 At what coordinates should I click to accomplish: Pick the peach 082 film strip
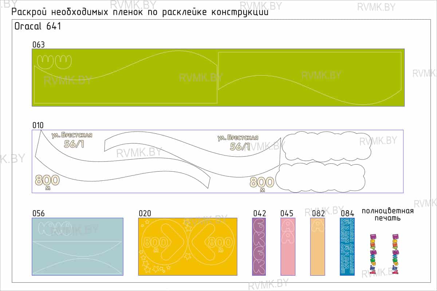[317, 247]
